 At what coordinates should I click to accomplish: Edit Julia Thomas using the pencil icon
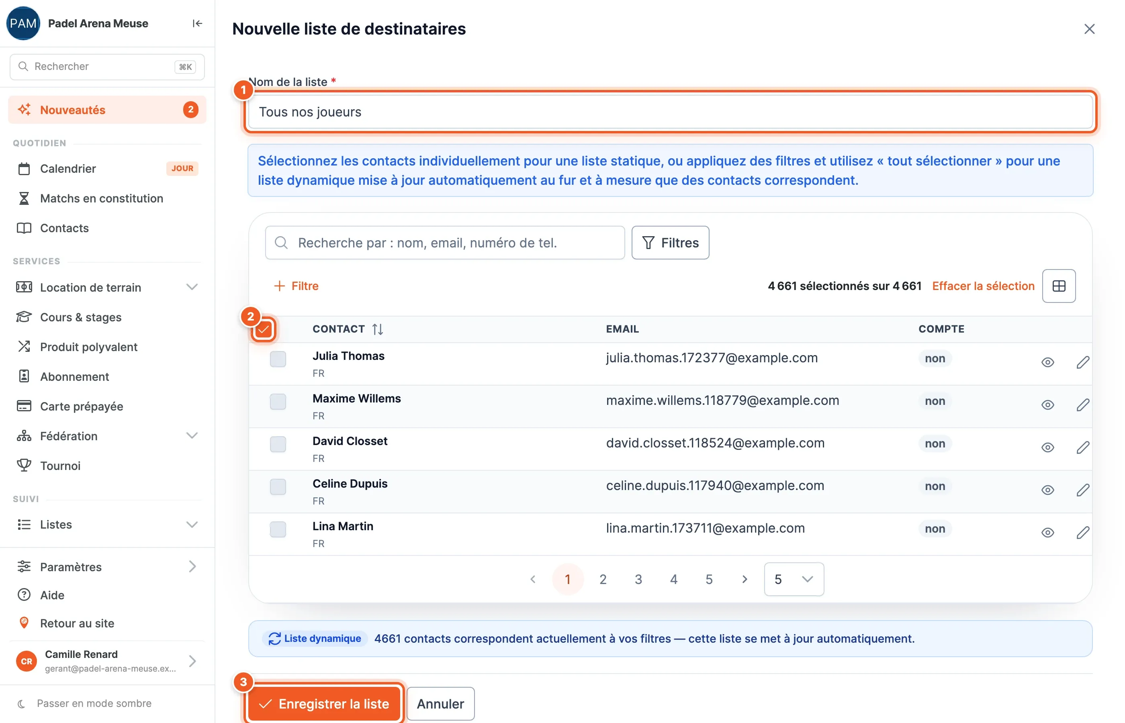[x=1082, y=362]
